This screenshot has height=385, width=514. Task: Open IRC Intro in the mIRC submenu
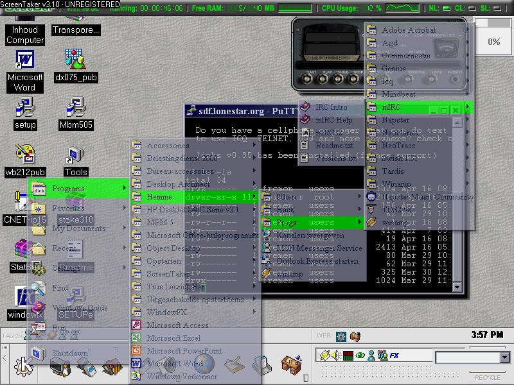[331, 107]
